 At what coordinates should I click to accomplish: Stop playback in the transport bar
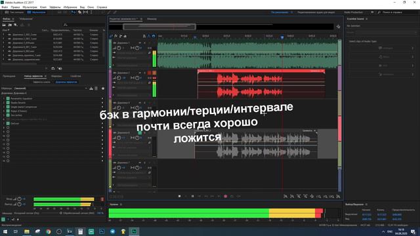pos(179,196)
